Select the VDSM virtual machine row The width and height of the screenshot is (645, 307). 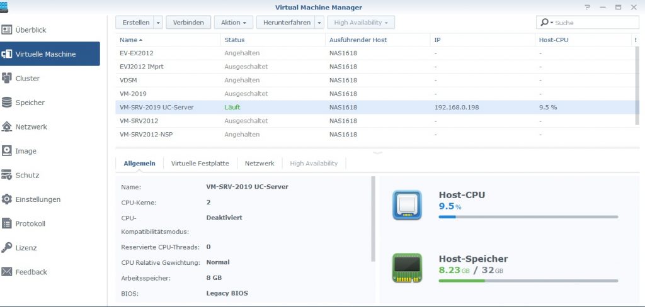pos(375,80)
